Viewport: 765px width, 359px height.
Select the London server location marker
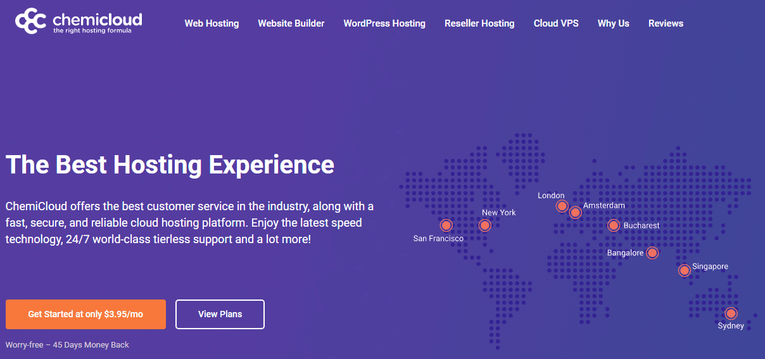pyautogui.click(x=562, y=206)
